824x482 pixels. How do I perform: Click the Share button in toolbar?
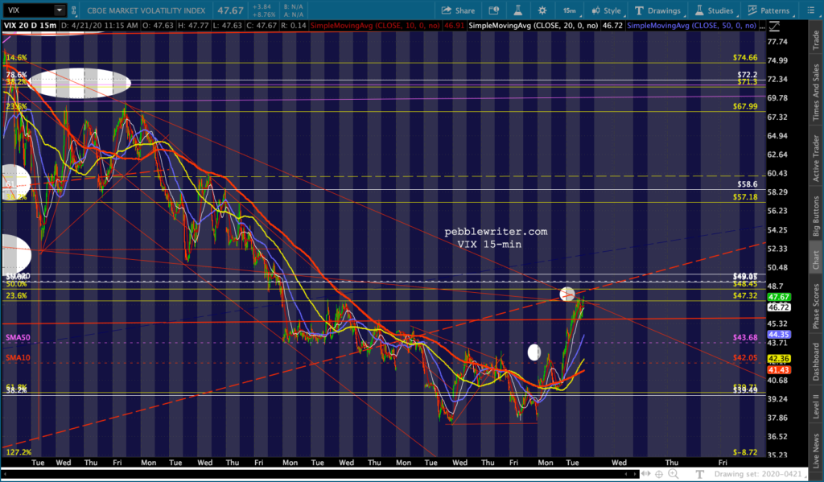(457, 10)
